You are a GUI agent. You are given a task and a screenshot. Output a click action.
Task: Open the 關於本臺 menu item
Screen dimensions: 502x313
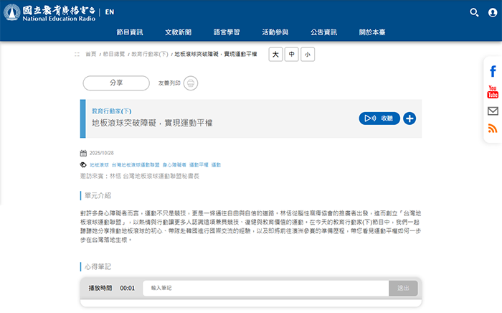371,32
